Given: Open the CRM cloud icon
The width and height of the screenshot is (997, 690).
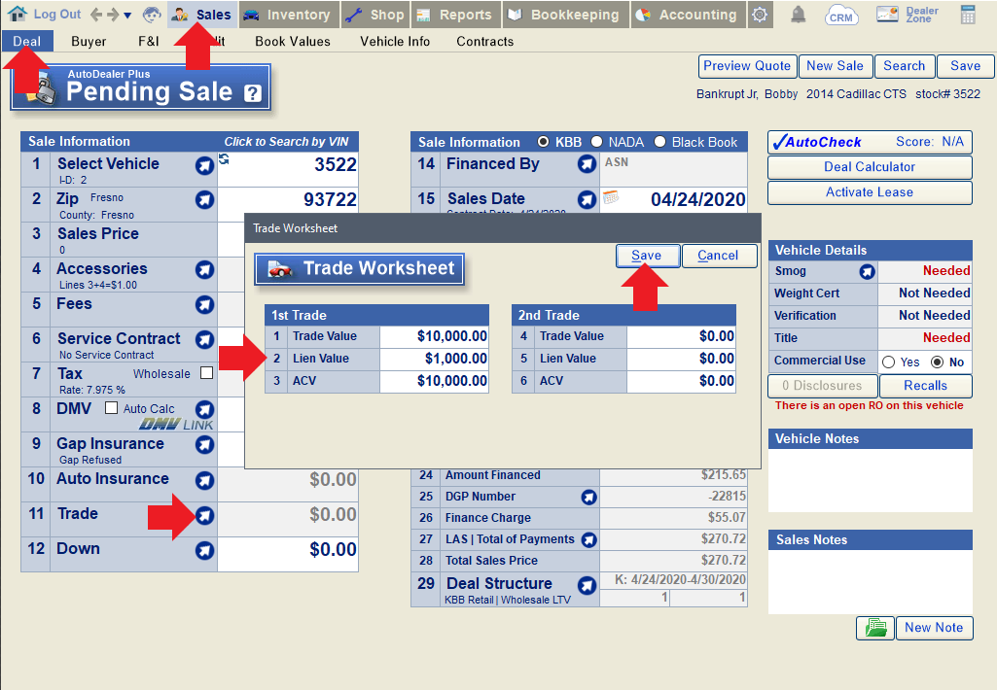Looking at the screenshot, I should pos(840,14).
